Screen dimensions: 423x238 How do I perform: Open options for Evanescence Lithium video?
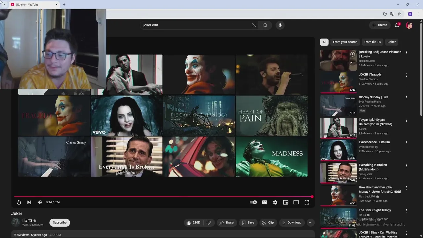(406, 143)
